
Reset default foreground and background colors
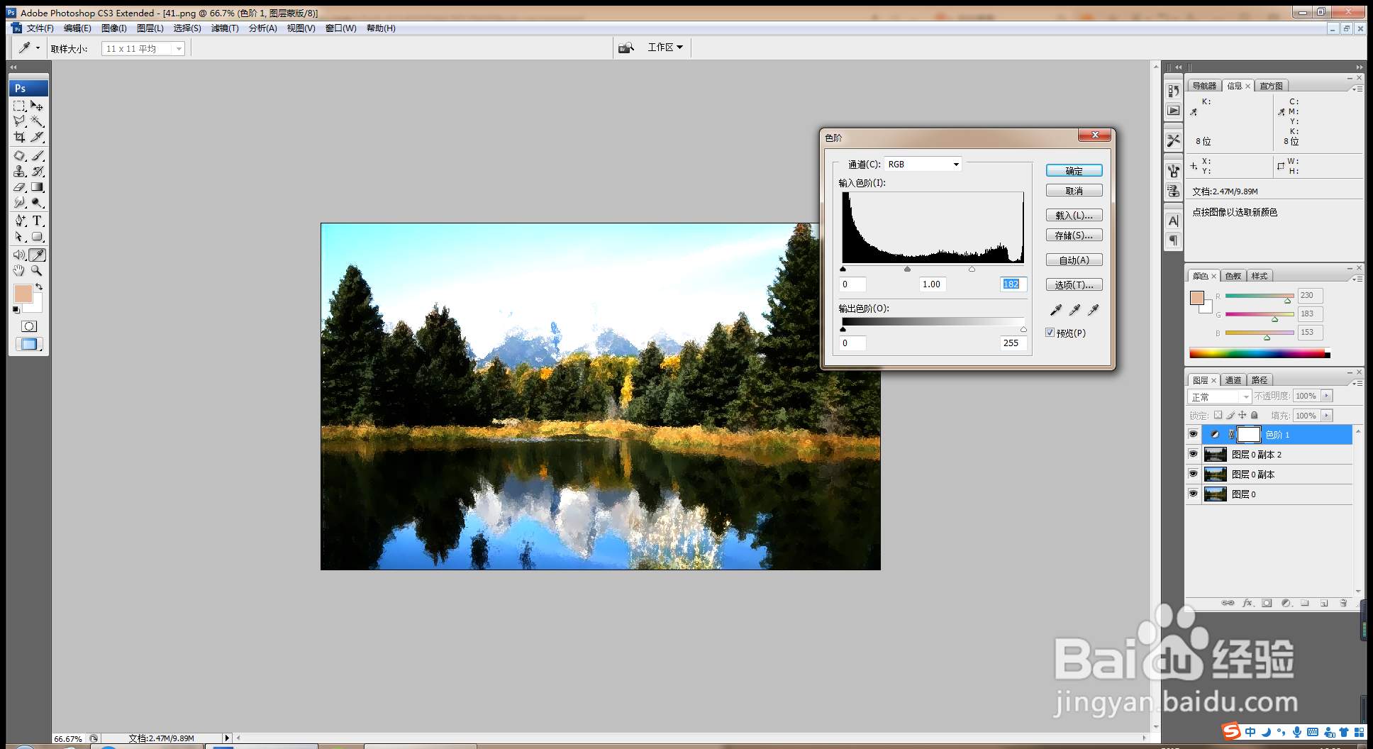(x=16, y=310)
